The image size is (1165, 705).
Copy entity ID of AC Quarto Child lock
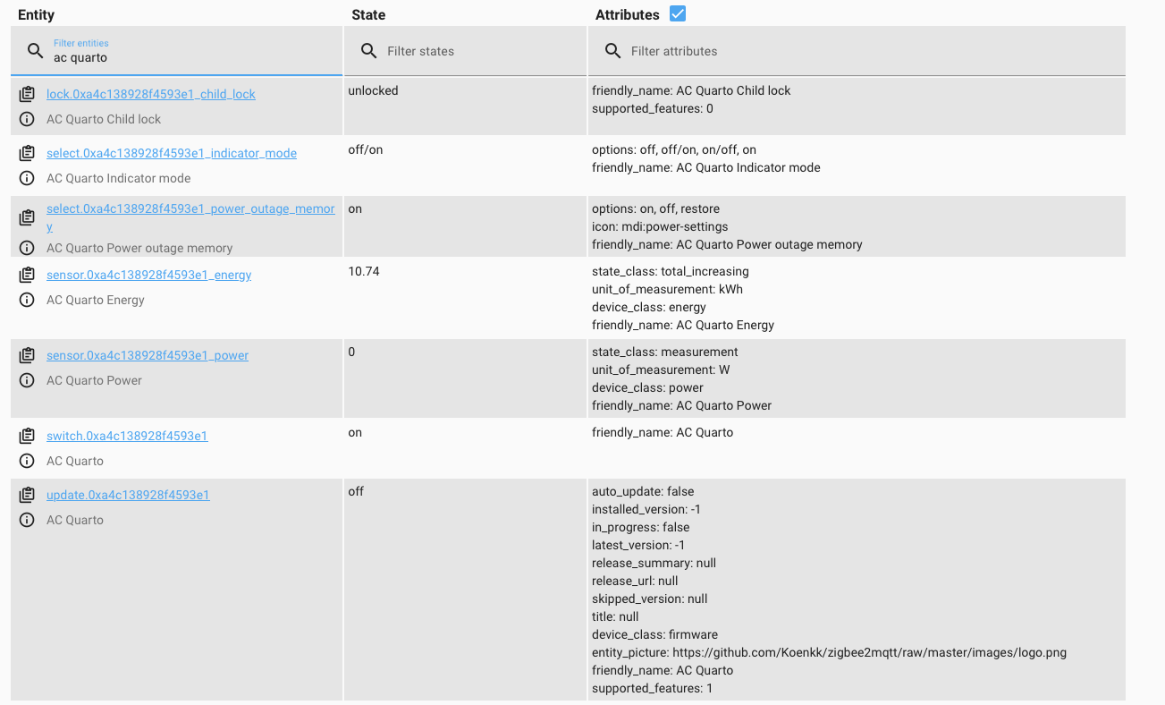tap(27, 93)
